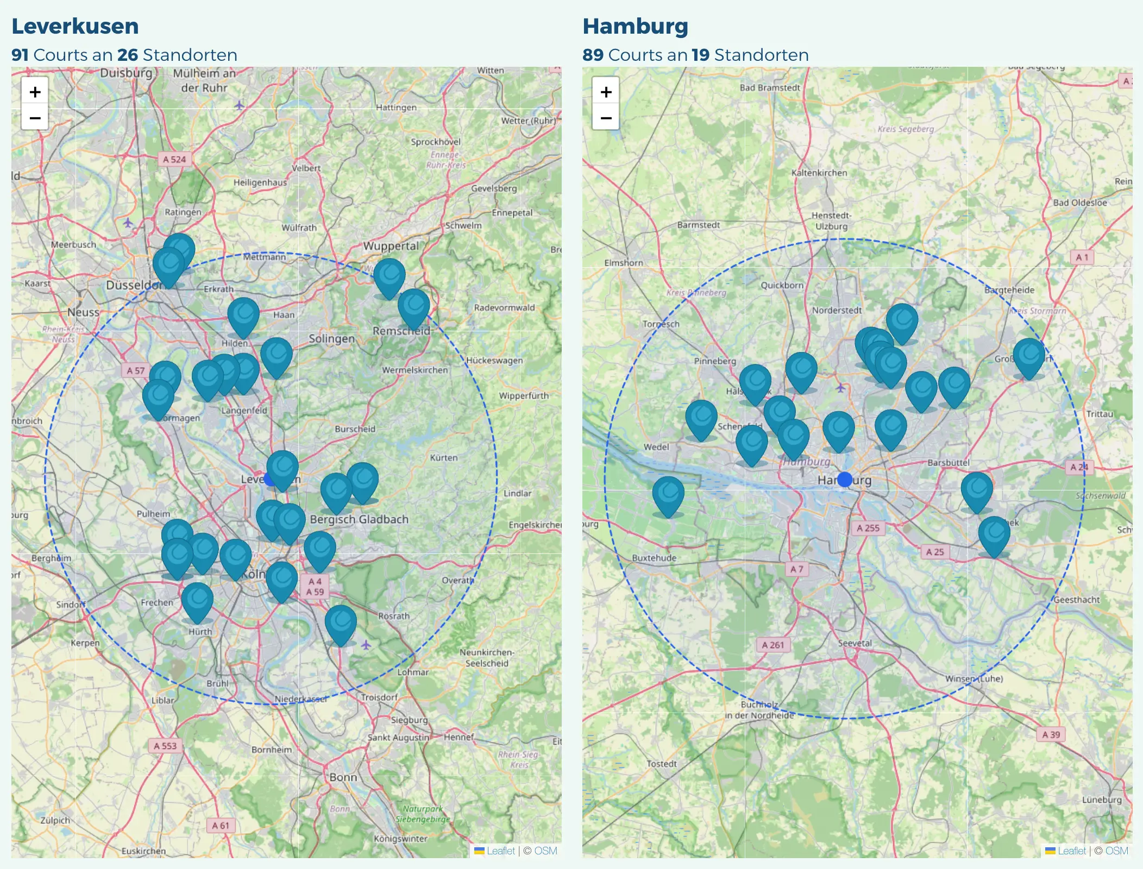
Task: Zoom in on the Leverkusen map
Action: [35, 92]
